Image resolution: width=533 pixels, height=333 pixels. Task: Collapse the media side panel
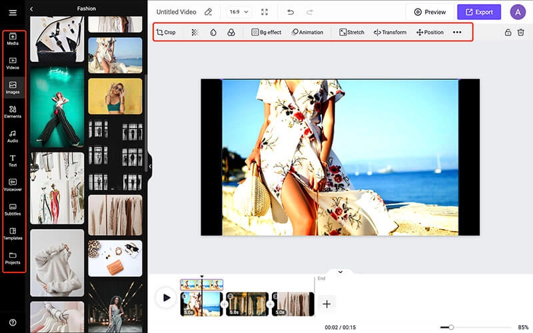pos(150,166)
